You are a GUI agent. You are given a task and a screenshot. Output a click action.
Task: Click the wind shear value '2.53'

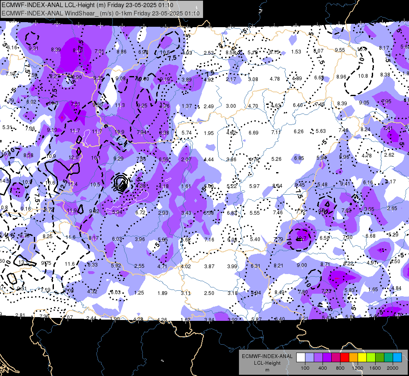208,53
